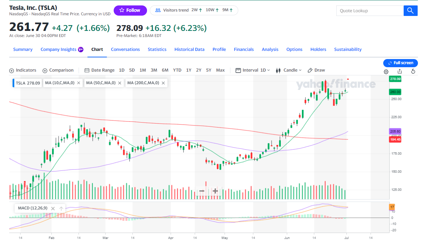
Task: Click the 'At close: June 30 04:00PM EDT' text
Action: [x=37, y=36]
